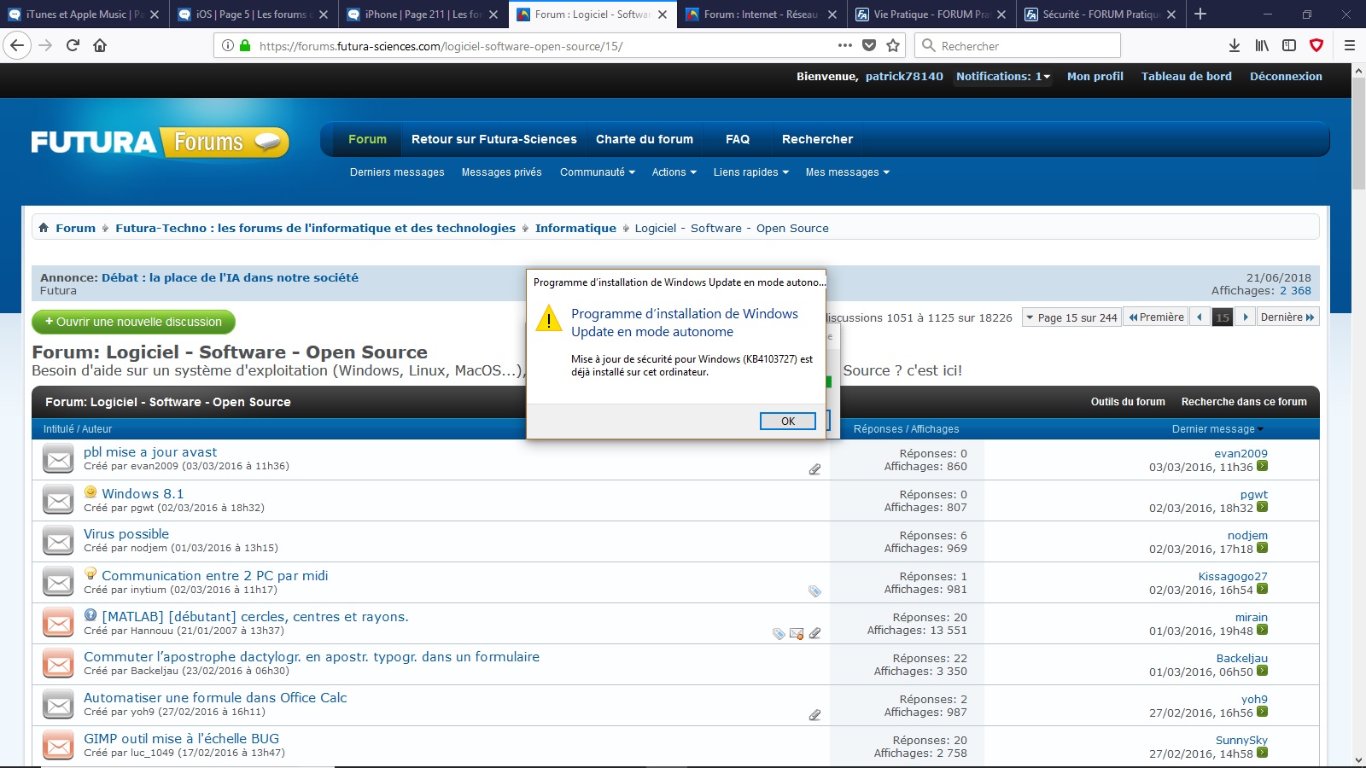Click the tag icon on Communication entre 2 PC
This screenshot has height=768, width=1366.
click(814, 591)
